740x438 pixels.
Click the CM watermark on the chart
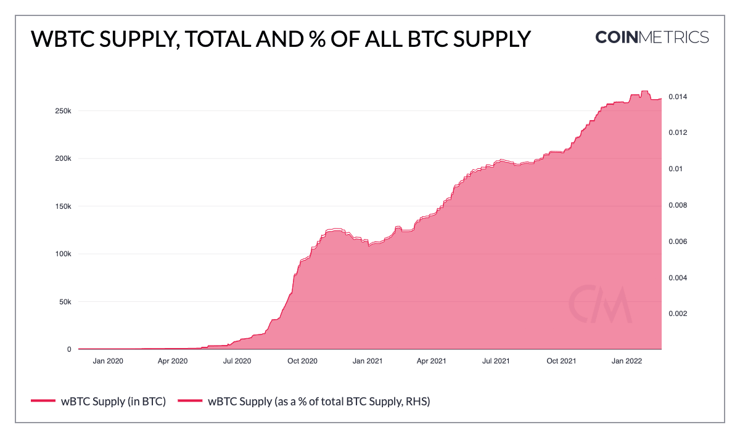coord(600,304)
